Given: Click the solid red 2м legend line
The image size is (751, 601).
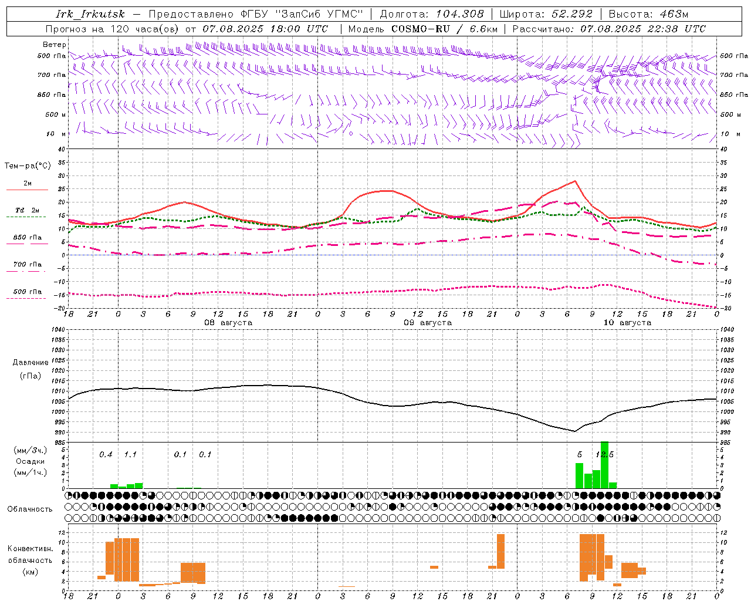Looking at the screenshot, I should click(27, 190).
